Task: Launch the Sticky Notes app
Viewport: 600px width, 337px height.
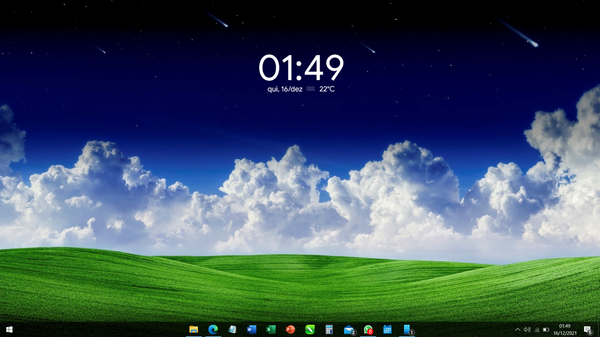Action: pos(309,330)
